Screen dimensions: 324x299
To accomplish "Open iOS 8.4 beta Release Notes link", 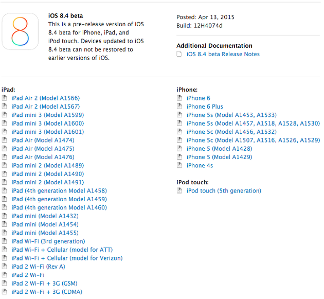I will point(223,54).
